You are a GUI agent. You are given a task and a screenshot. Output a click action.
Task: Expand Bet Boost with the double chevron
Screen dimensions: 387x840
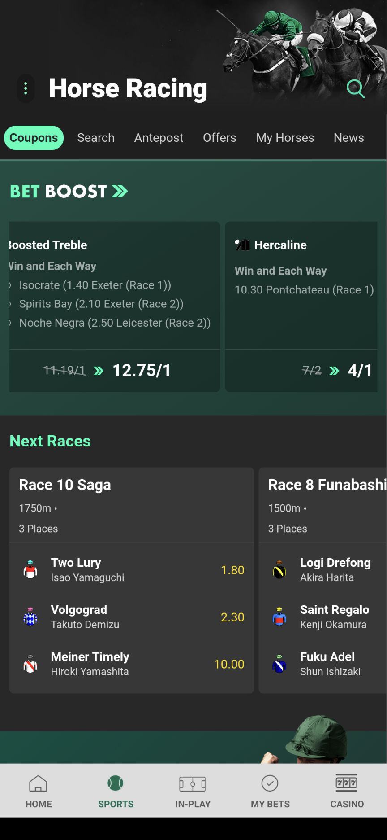pos(119,191)
